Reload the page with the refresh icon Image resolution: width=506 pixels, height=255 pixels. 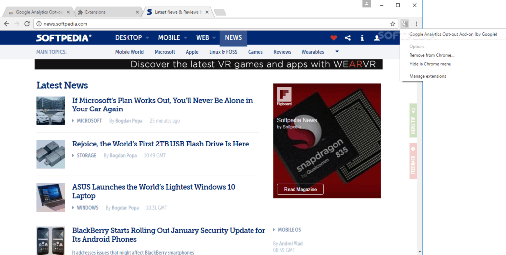[x=27, y=24]
